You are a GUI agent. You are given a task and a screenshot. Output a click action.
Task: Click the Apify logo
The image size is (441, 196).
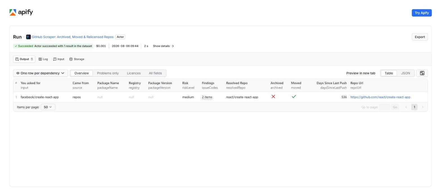[x=21, y=12]
